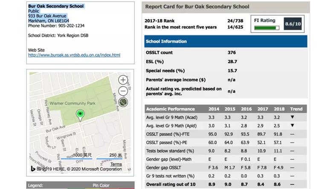The image size is (336, 189).
Task: Click the green school location pin
Action: point(79,114)
